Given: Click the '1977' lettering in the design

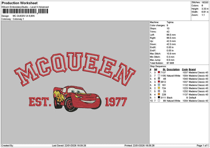Looking at the screenshot, I should point(116,102).
